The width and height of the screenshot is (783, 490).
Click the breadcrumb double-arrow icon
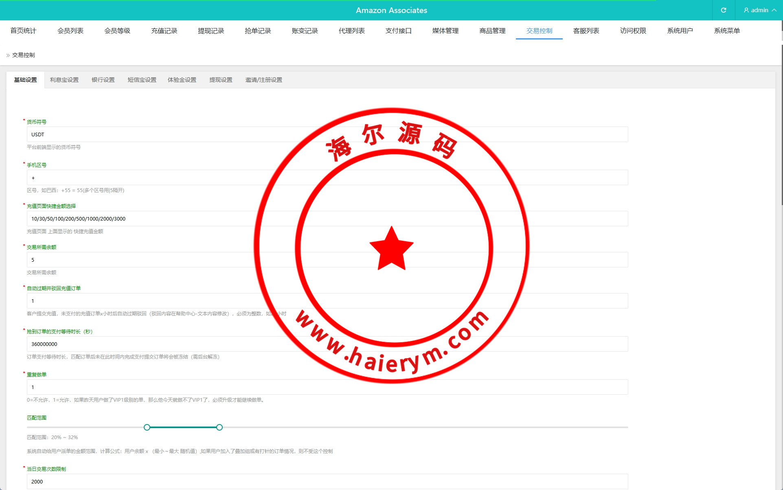point(8,55)
